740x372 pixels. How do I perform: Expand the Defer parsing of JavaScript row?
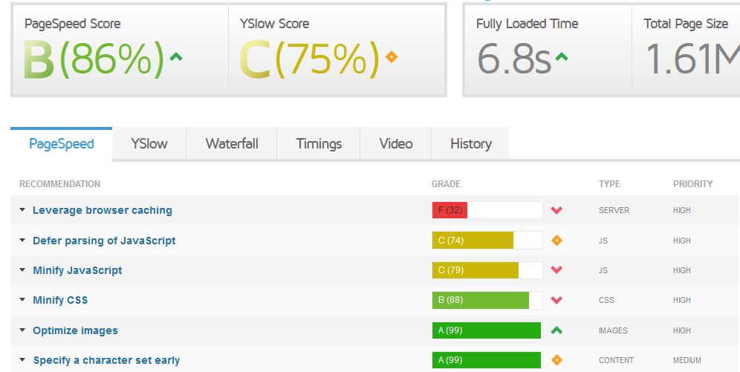(23, 241)
